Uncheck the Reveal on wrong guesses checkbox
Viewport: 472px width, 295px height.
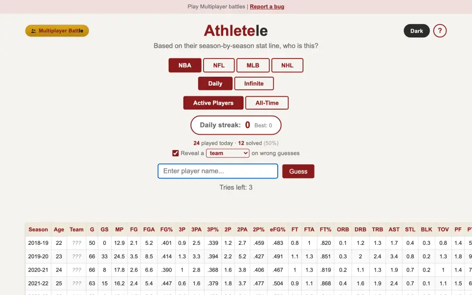point(176,153)
